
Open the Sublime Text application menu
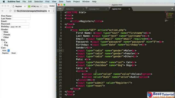pos(14,2)
